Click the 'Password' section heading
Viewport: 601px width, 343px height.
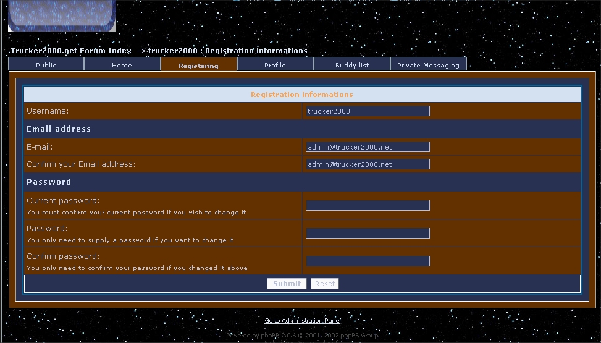[49, 182]
